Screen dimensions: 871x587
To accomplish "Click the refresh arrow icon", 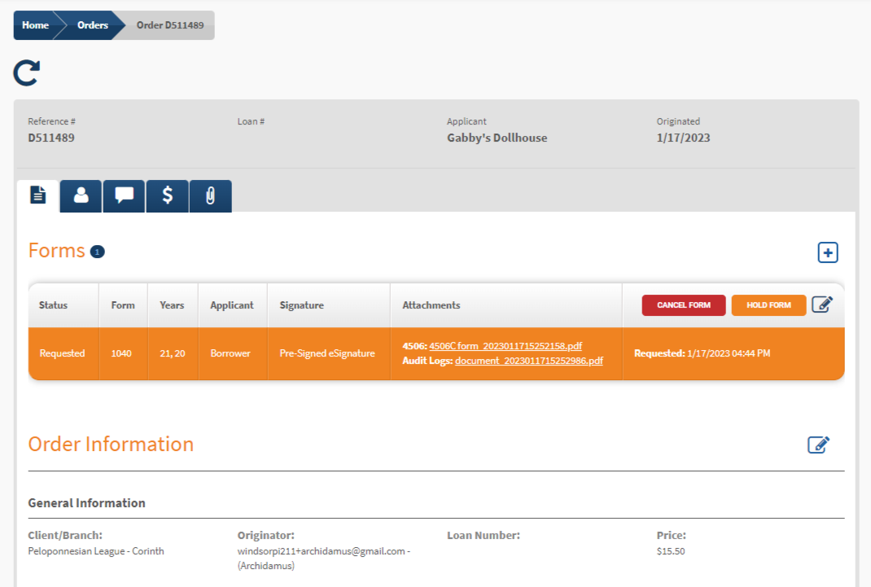I will coord(27,72).
